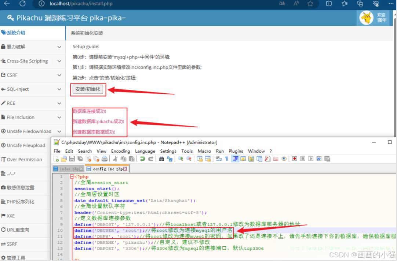Click the Monitoring eye icon in Notepad++

284,159
